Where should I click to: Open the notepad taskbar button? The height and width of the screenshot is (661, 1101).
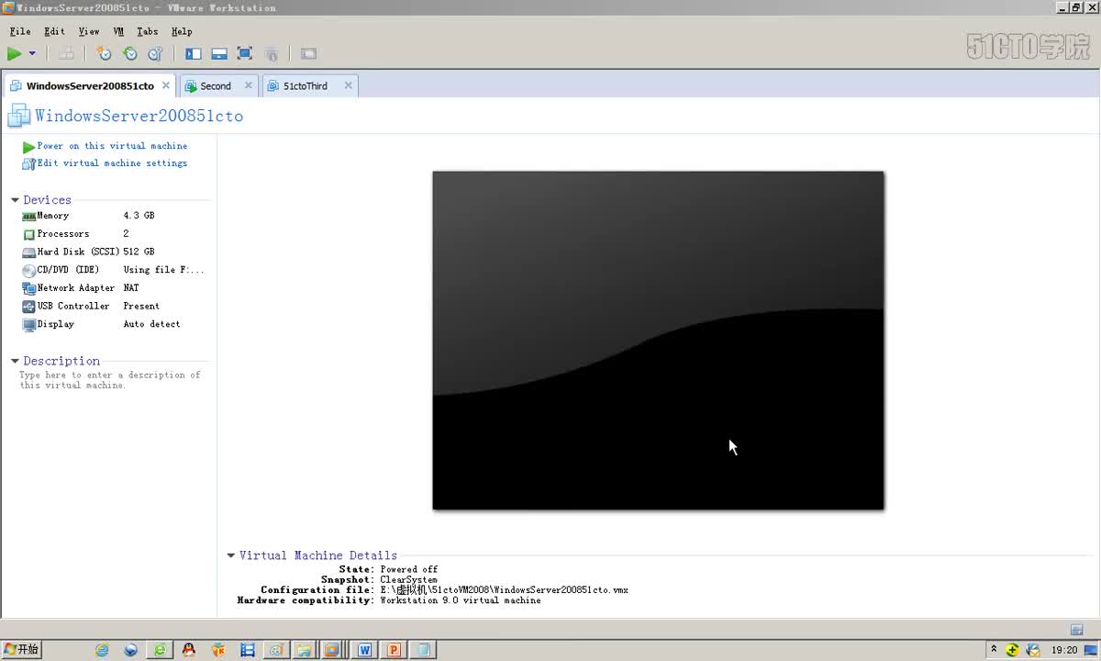[x=423, y=650]
